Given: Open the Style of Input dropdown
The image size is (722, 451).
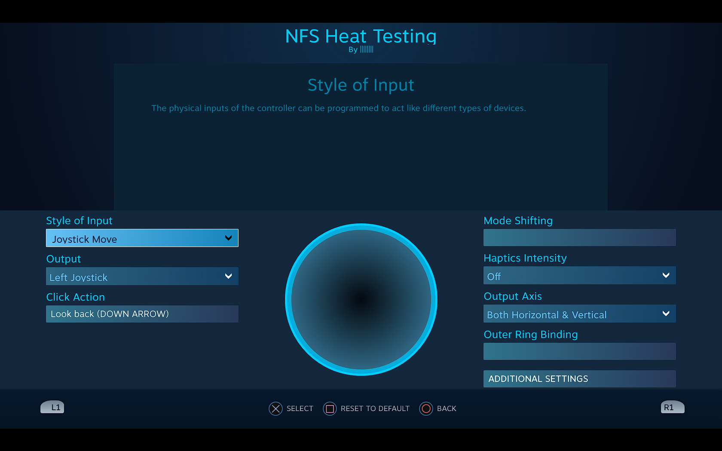Looking at the screenshot, I should pyautogui.click(x=142, y=238).
